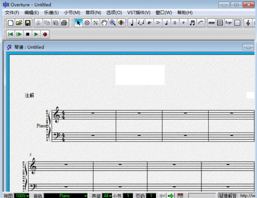Screen dimensions: 257x198
Task: Open the view zoom 100% dropdown
Action: click(22, 195)
